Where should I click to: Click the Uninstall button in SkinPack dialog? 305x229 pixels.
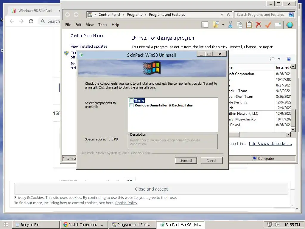[186, 161]
